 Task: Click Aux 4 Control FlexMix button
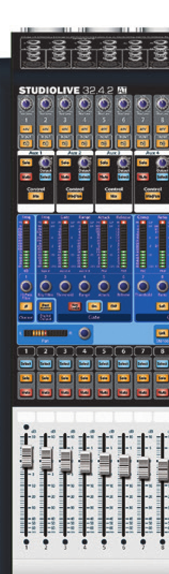[x=152, y=196]
